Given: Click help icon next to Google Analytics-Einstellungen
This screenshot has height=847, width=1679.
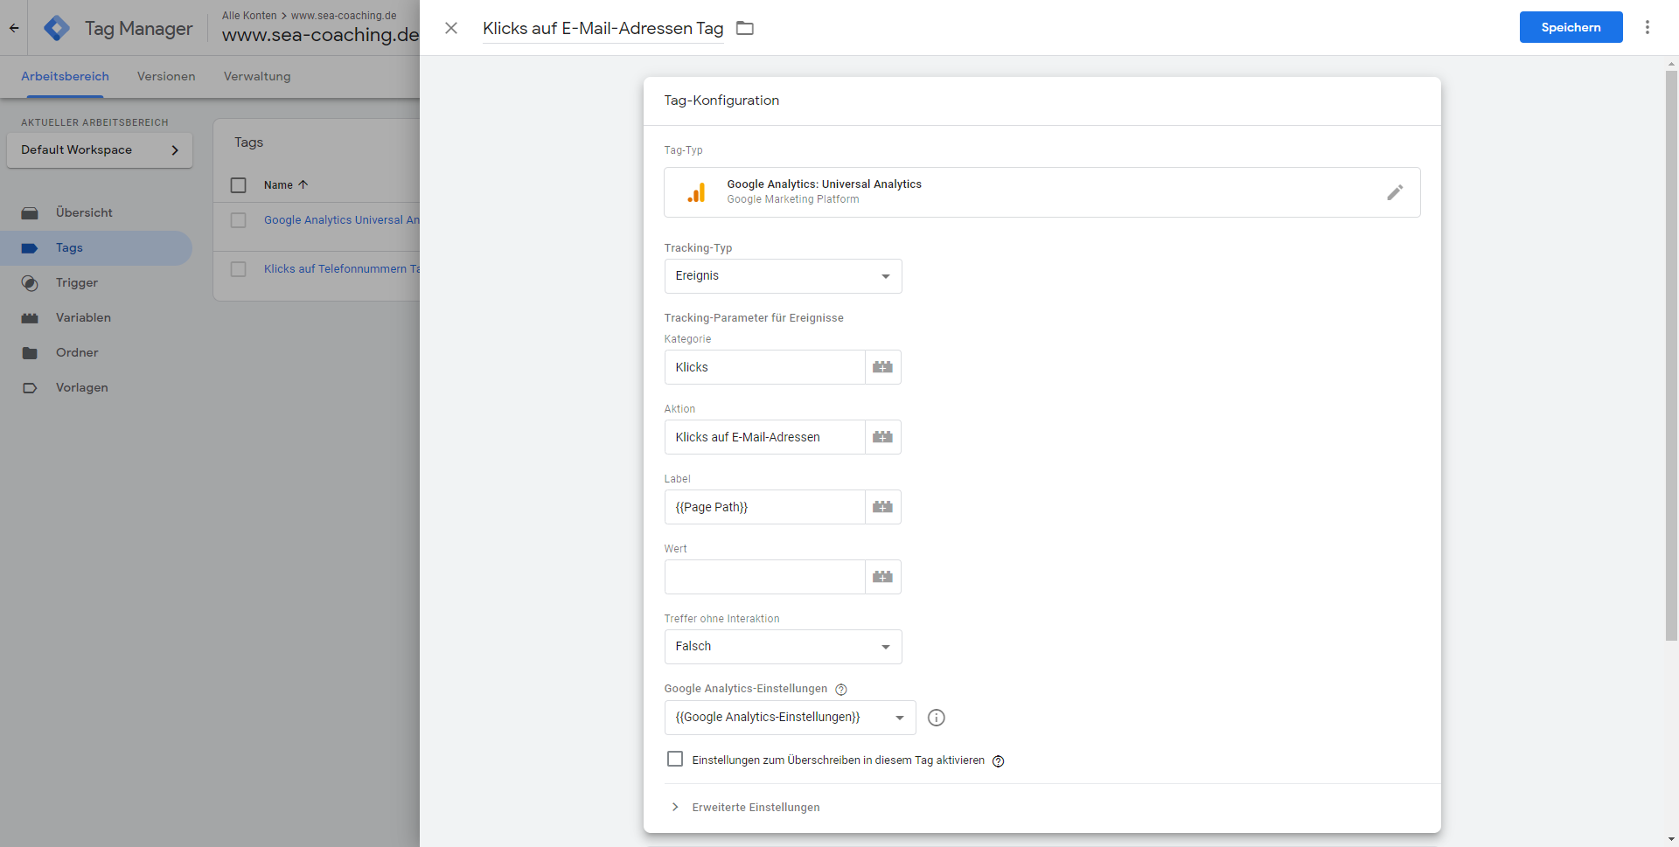Looking at the screenshot, I should [841, 690].
